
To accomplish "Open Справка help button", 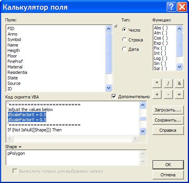I will pos(168,130).
